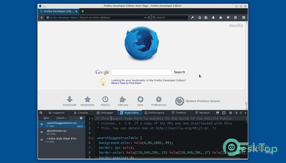Collapse comment fold arrow at line 1
This screenshot has width=286, height=163.
click(92, 119)
